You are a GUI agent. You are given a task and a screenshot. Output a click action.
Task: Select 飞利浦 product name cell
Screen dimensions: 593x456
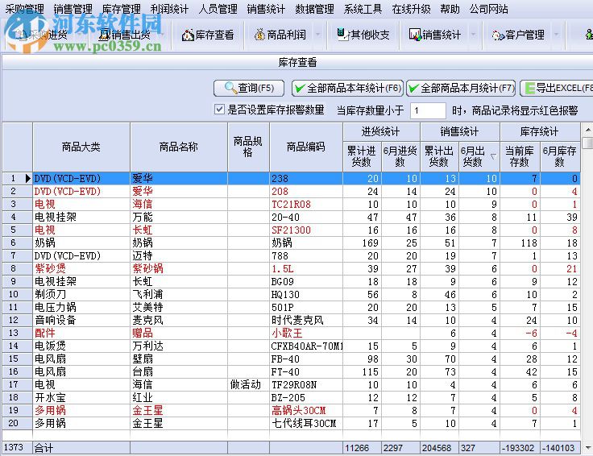pyautogui.click(x=179, y=294)
